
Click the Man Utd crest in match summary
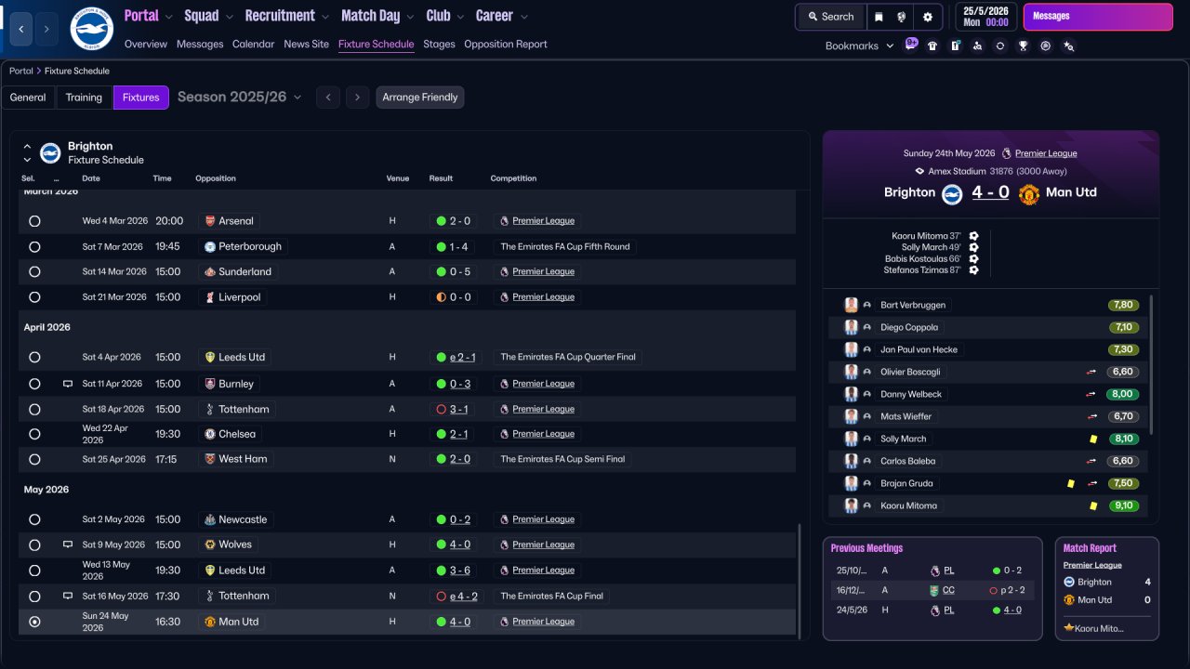tap(1028, 193)
